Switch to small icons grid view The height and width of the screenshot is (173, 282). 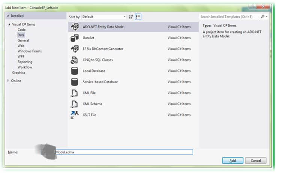tap(131, 17)
